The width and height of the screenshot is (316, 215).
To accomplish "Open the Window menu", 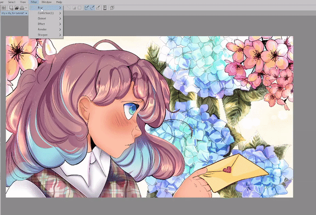I will (46, 2).
